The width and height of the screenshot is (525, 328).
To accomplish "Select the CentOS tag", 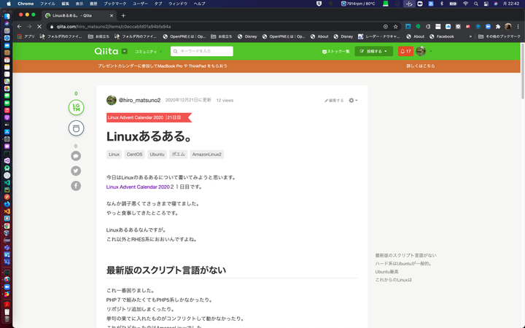I will pos(135,155).
